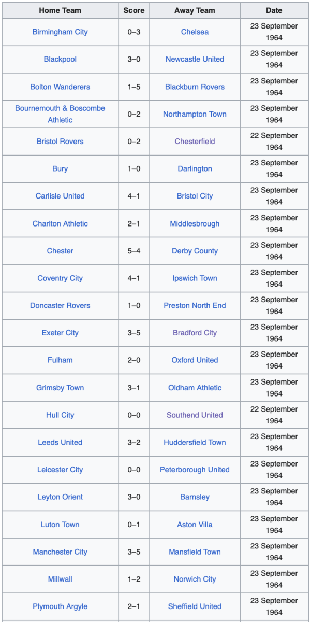Open the Coventry City link
The width and height of the screenshot is (311, 622).
tap(60, 278)
